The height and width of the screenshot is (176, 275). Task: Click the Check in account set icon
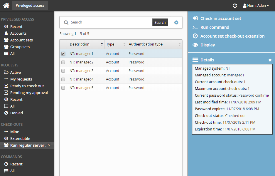tap(195, 19)
